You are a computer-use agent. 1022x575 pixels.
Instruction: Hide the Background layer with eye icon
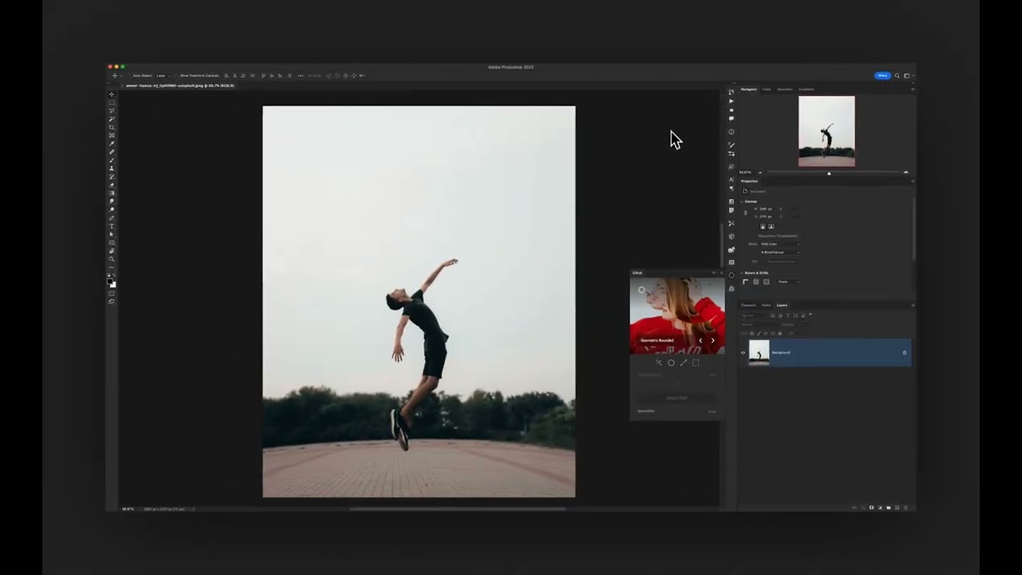[x=743, y=352]
